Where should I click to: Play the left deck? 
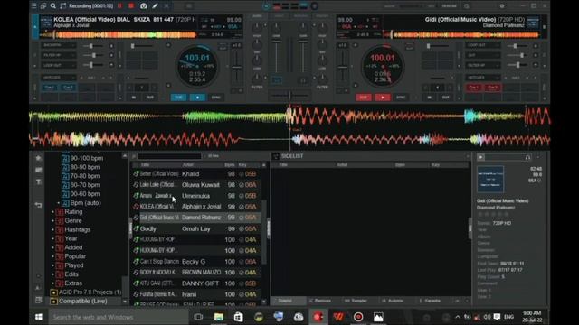[x=197, y=97]
